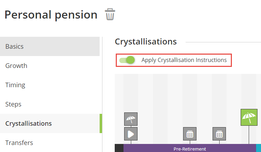261x152 pixels.
Task: Click the second calendar icon on timeline
Action: (219, 133)
